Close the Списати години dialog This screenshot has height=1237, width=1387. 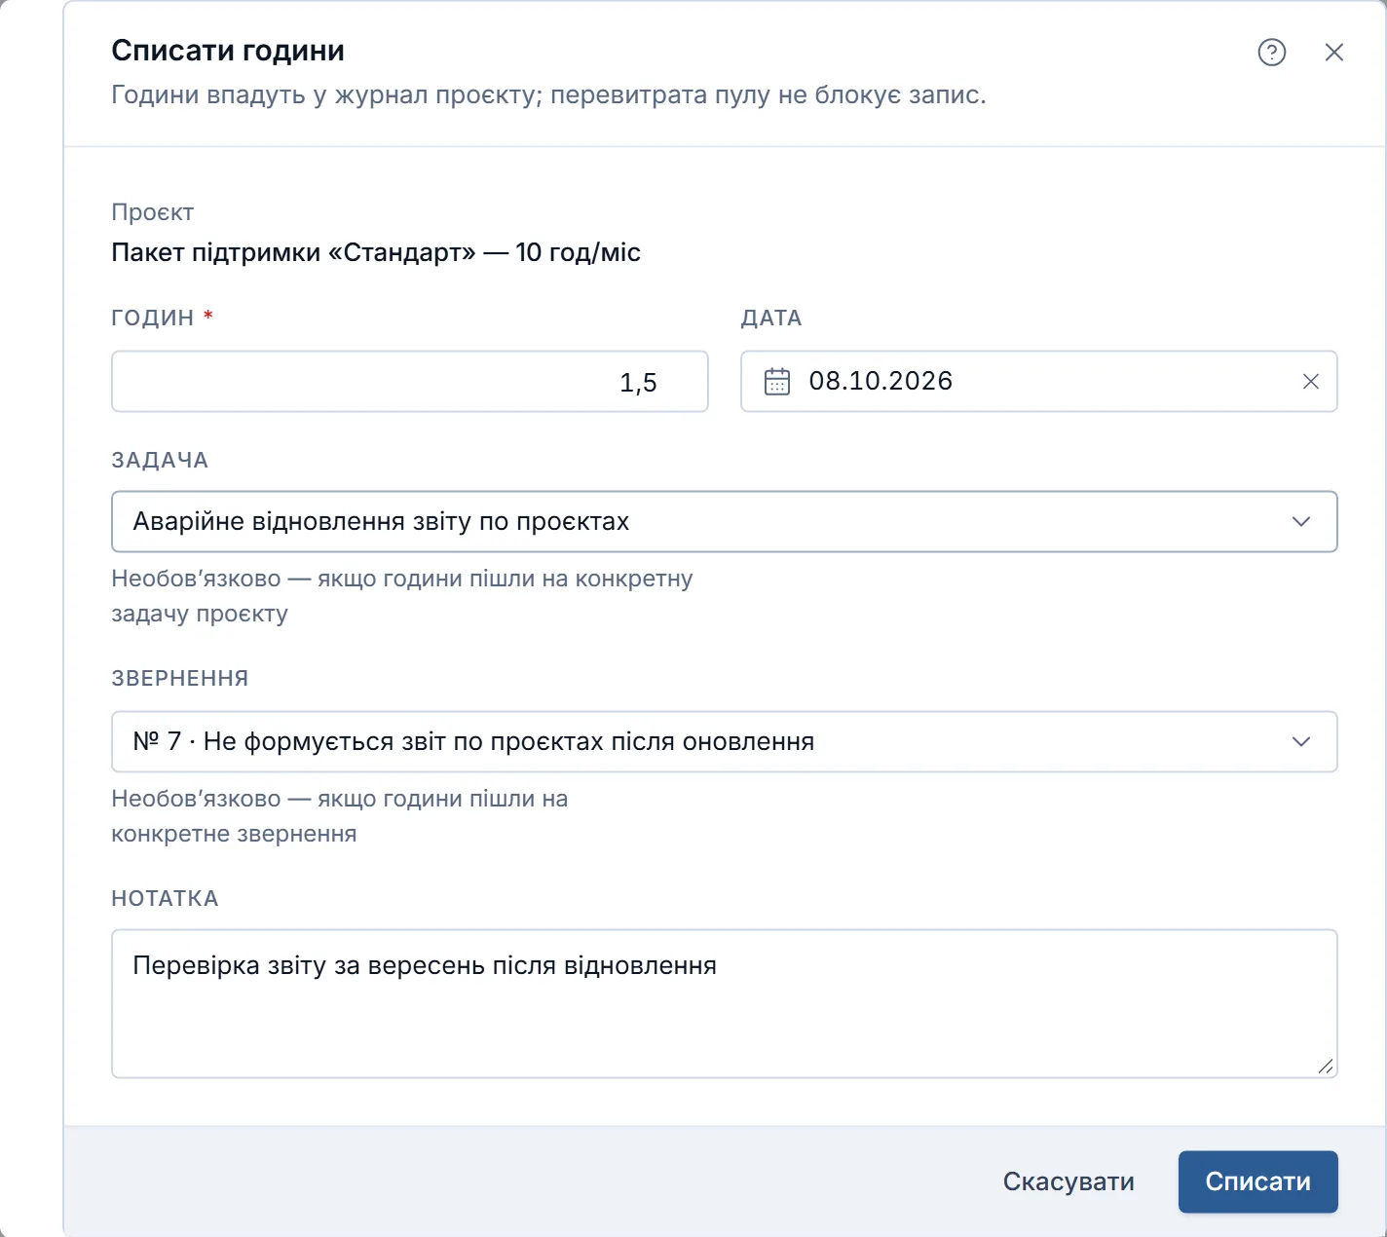pos(1334,53)
